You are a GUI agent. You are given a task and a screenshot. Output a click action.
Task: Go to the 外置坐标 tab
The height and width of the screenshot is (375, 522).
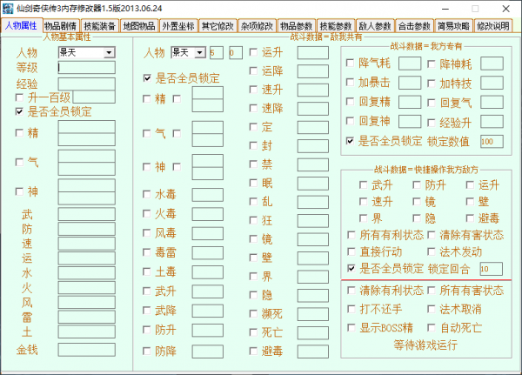tap(178, 26)
